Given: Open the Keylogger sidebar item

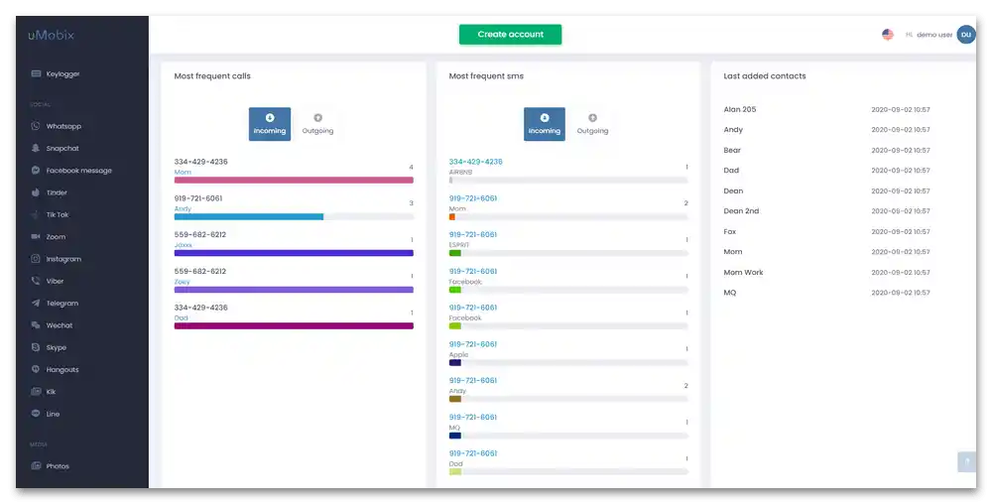Looking at the screenshot, I should [56, 74].
